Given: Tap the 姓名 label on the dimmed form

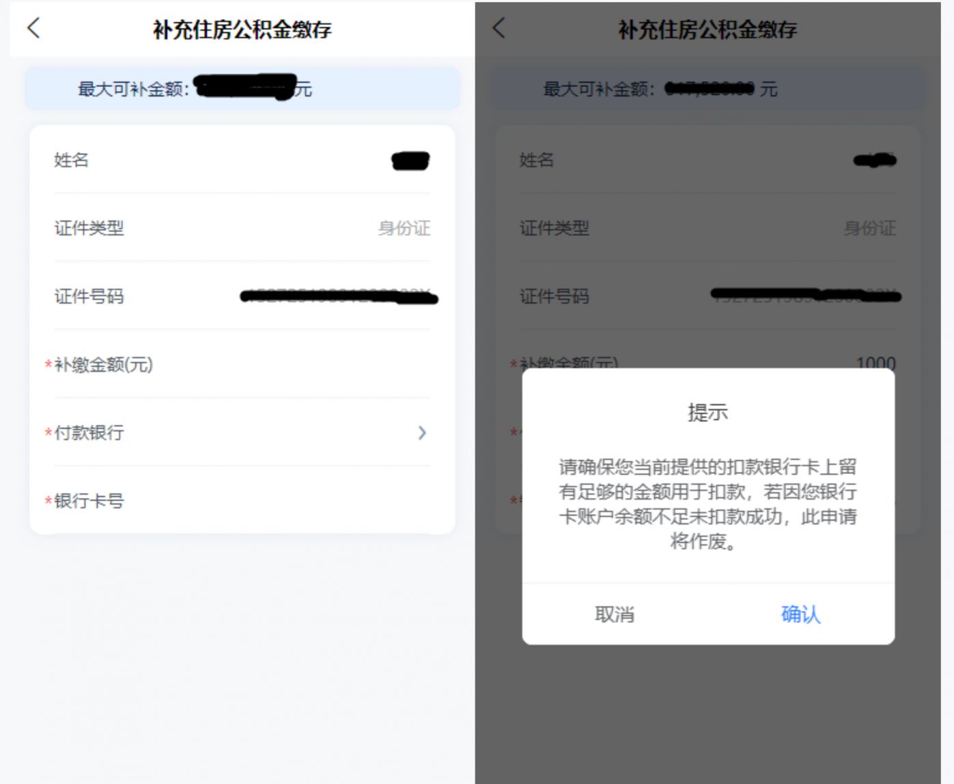Looking at the screenshot, I should pos(537,160).
